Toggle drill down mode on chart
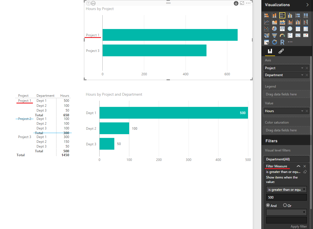313x229 pixels. (x=236, y=3)
